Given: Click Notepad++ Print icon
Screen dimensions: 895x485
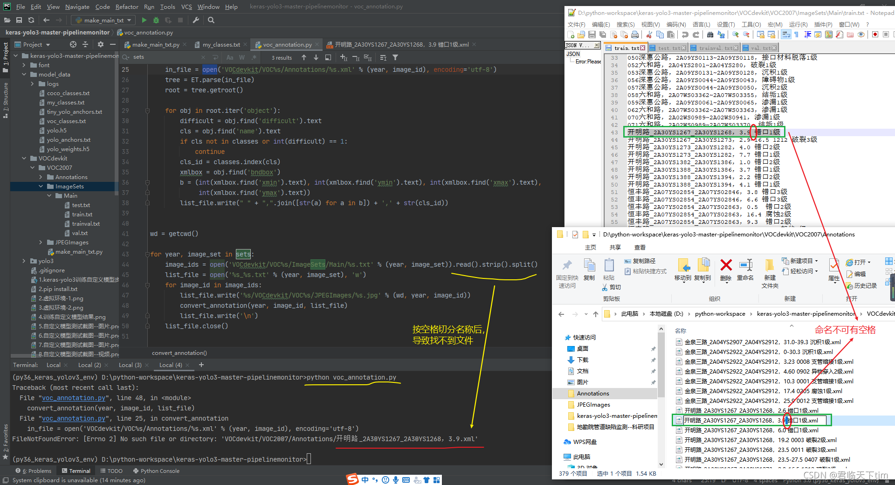Looking at the screenshot, I should coord(635,35).
